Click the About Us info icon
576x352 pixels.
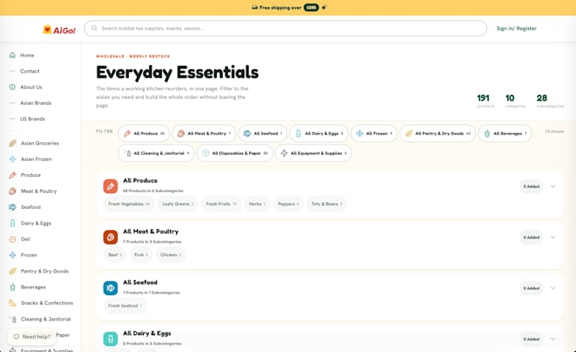pos(13,87)
